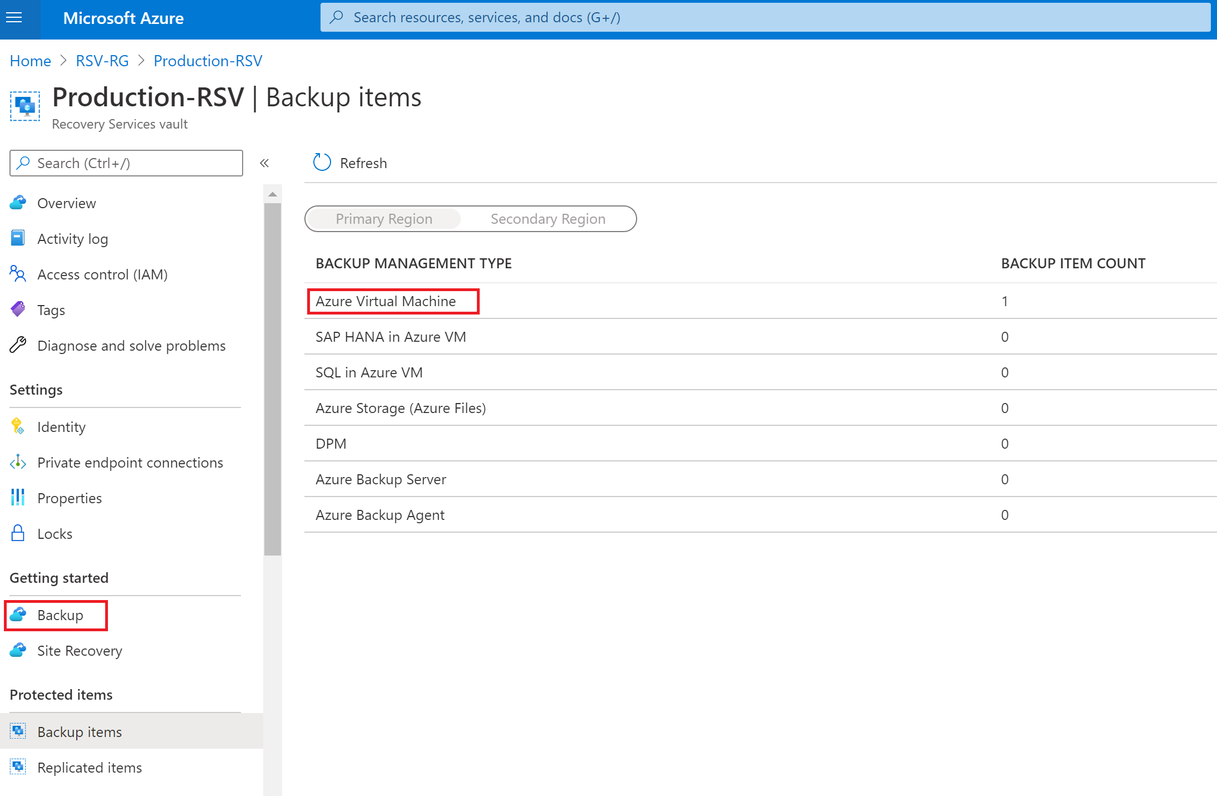The width and height of the screenshot is (1217, 796).
Task: Switch to the Backup items page
Action: (x=80, y=731)
